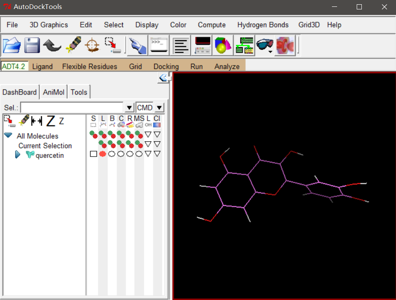
Task: Toggle lines for All Molecules row
Action: coord(103,134)
